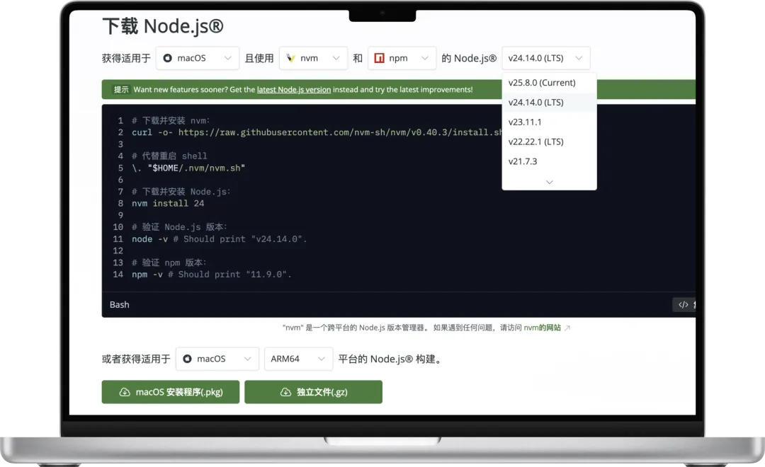This screenshot has width=765, height=467.
Task: Open the nvm website link below code
Action: (x=542, y=328)
